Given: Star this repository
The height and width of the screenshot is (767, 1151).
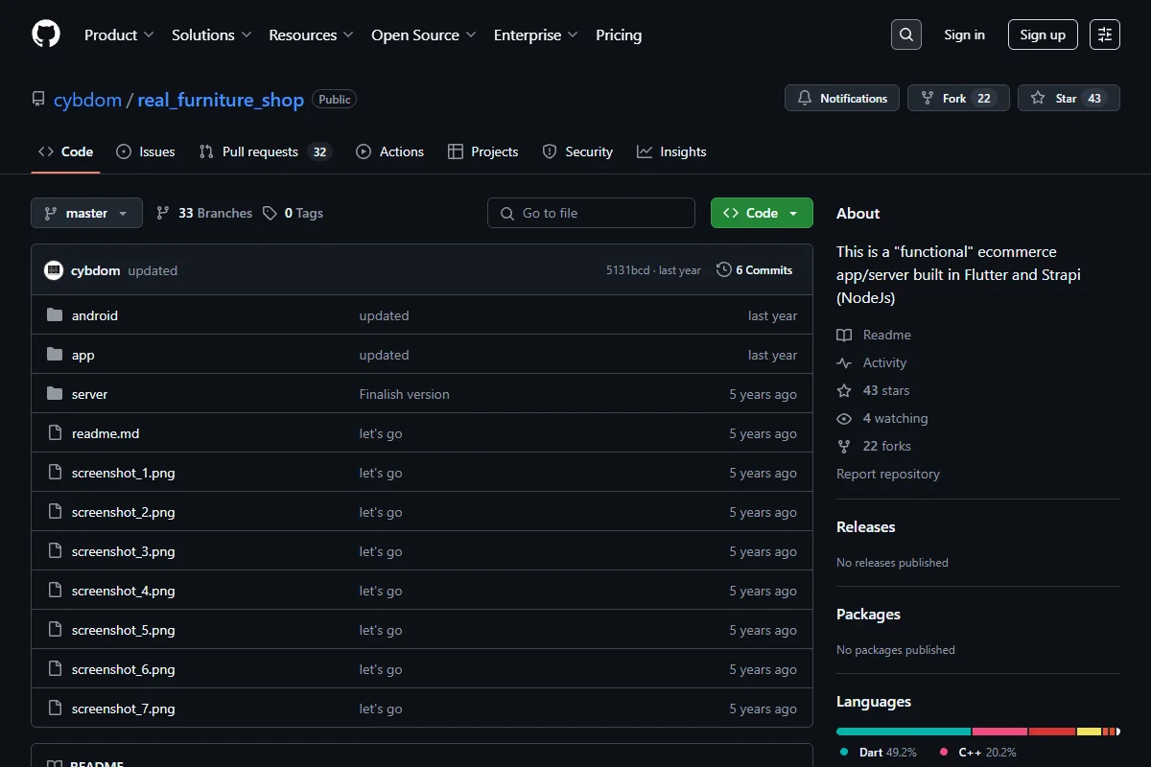Looking at the screenshot, I should (x=1069, y=98).
